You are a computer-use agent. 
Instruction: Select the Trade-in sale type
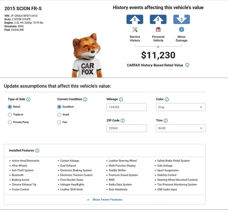[x=10, y=115]
